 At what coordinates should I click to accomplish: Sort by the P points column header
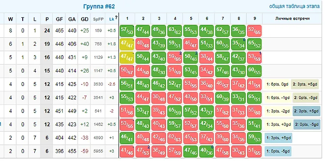point(47,19)
